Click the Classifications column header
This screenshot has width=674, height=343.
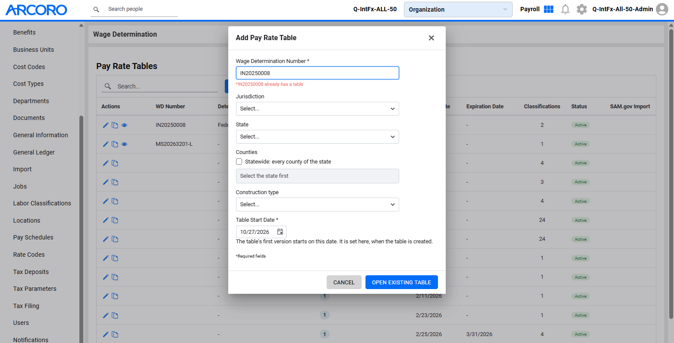pos(542,107)
